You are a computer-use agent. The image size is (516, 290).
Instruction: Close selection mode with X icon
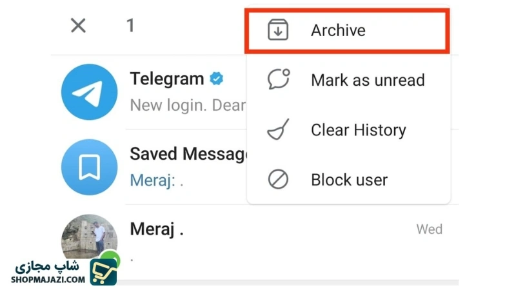point(78,26)
